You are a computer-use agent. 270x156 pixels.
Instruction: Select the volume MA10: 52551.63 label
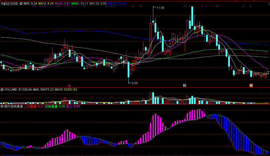coord(66,90)
